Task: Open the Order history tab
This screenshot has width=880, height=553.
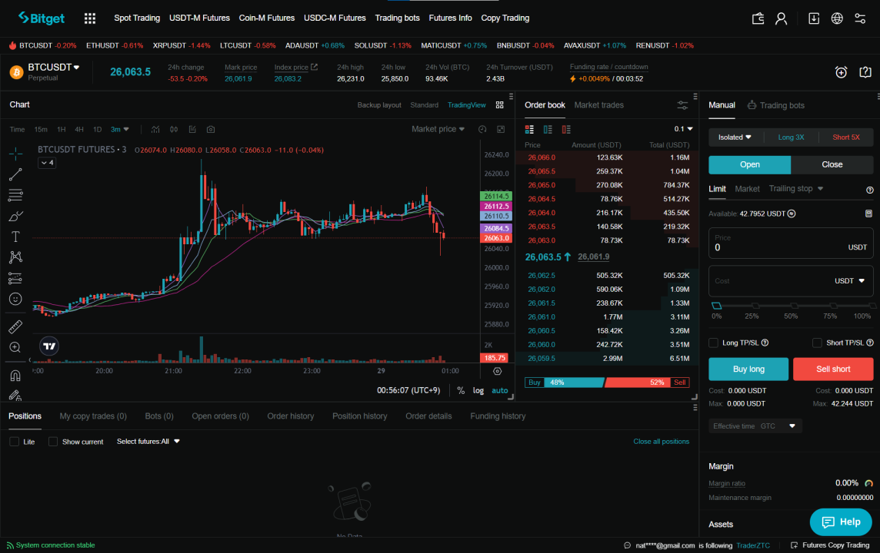Action: pos(290,416)
